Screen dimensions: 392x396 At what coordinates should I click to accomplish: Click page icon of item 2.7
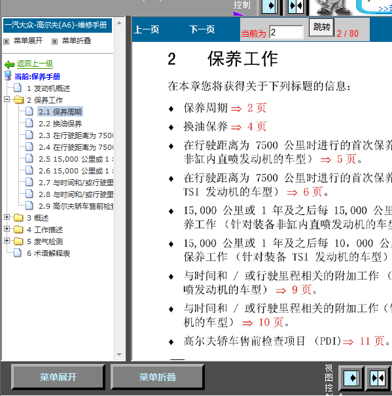click(29, 182)
